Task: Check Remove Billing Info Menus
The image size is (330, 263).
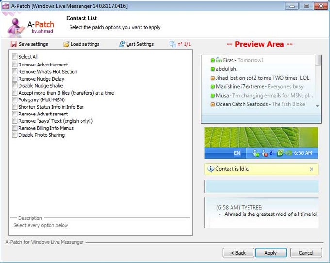Action: 15,128
